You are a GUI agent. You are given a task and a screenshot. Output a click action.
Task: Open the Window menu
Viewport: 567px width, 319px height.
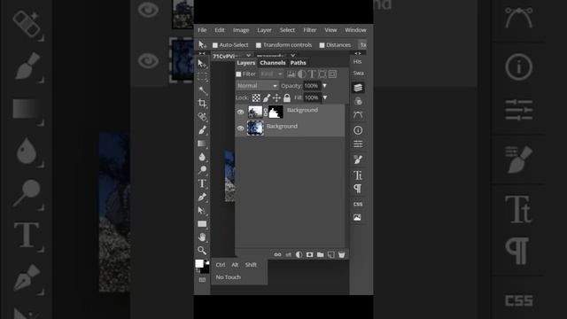coord(355,30)
